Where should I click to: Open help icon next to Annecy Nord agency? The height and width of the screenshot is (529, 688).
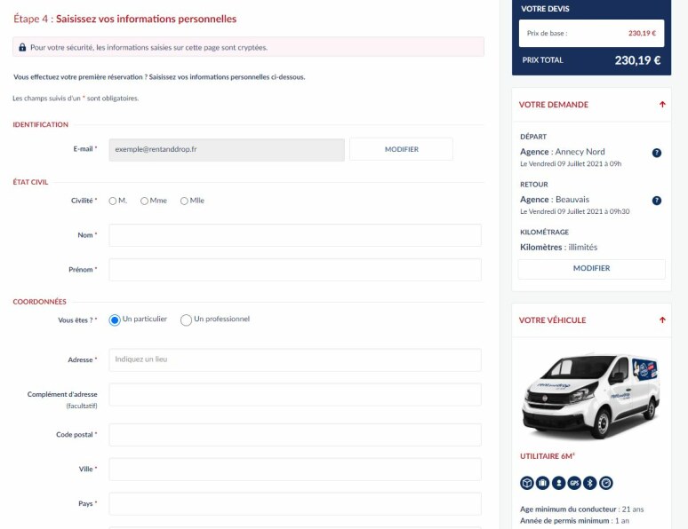(x=656, y=153)
